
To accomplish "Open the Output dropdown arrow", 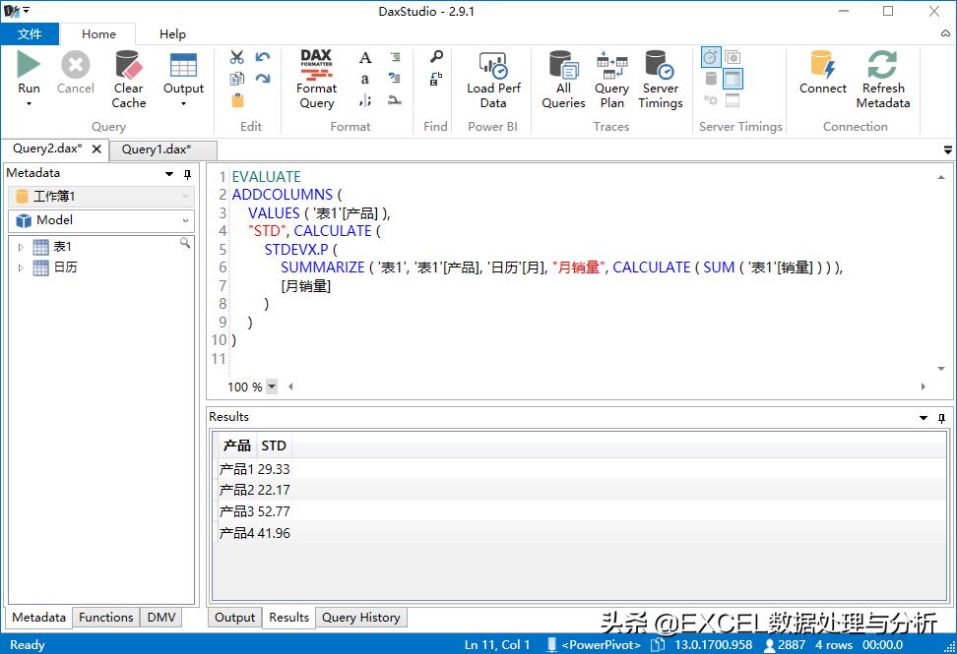I will (x=183, y=104).
